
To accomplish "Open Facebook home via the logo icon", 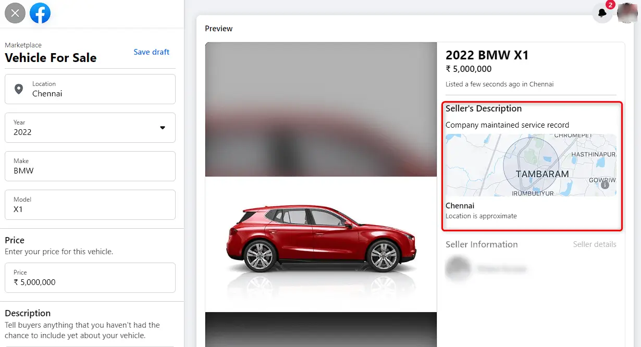I will click(40, 13).
